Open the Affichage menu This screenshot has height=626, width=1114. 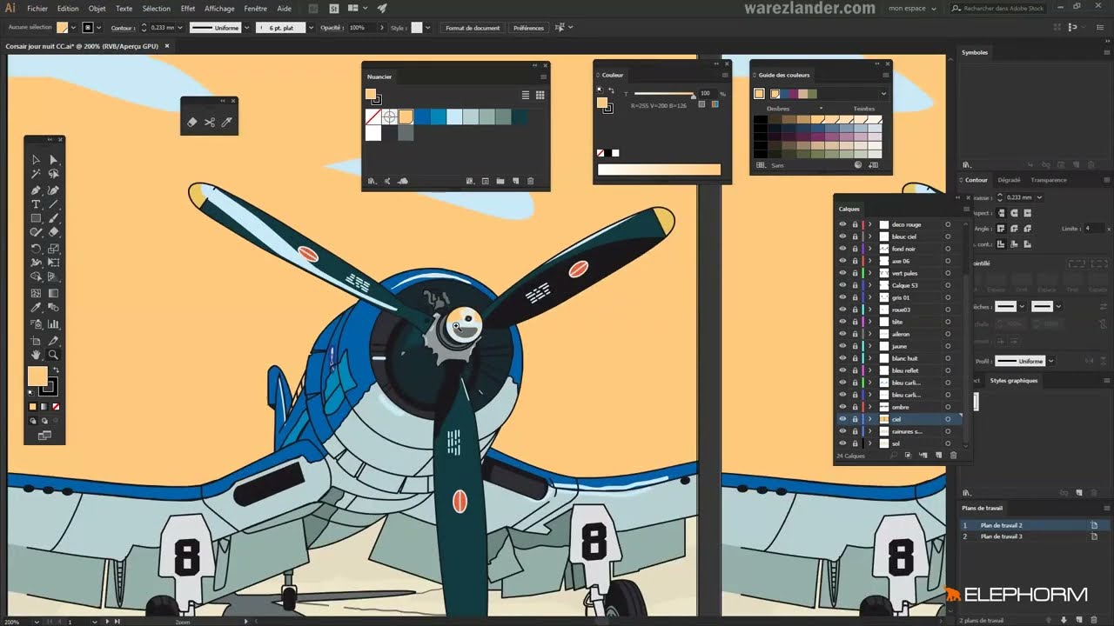coord(219,9)
